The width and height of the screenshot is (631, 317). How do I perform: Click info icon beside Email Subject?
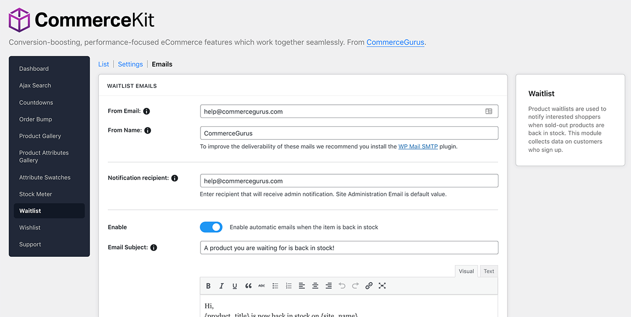pos(154,248)
